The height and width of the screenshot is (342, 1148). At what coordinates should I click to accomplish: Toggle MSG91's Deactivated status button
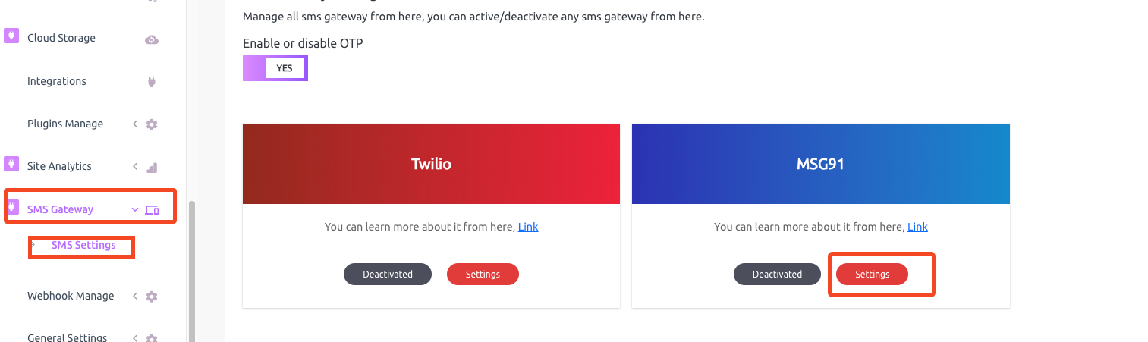click(x=777, y=274)
